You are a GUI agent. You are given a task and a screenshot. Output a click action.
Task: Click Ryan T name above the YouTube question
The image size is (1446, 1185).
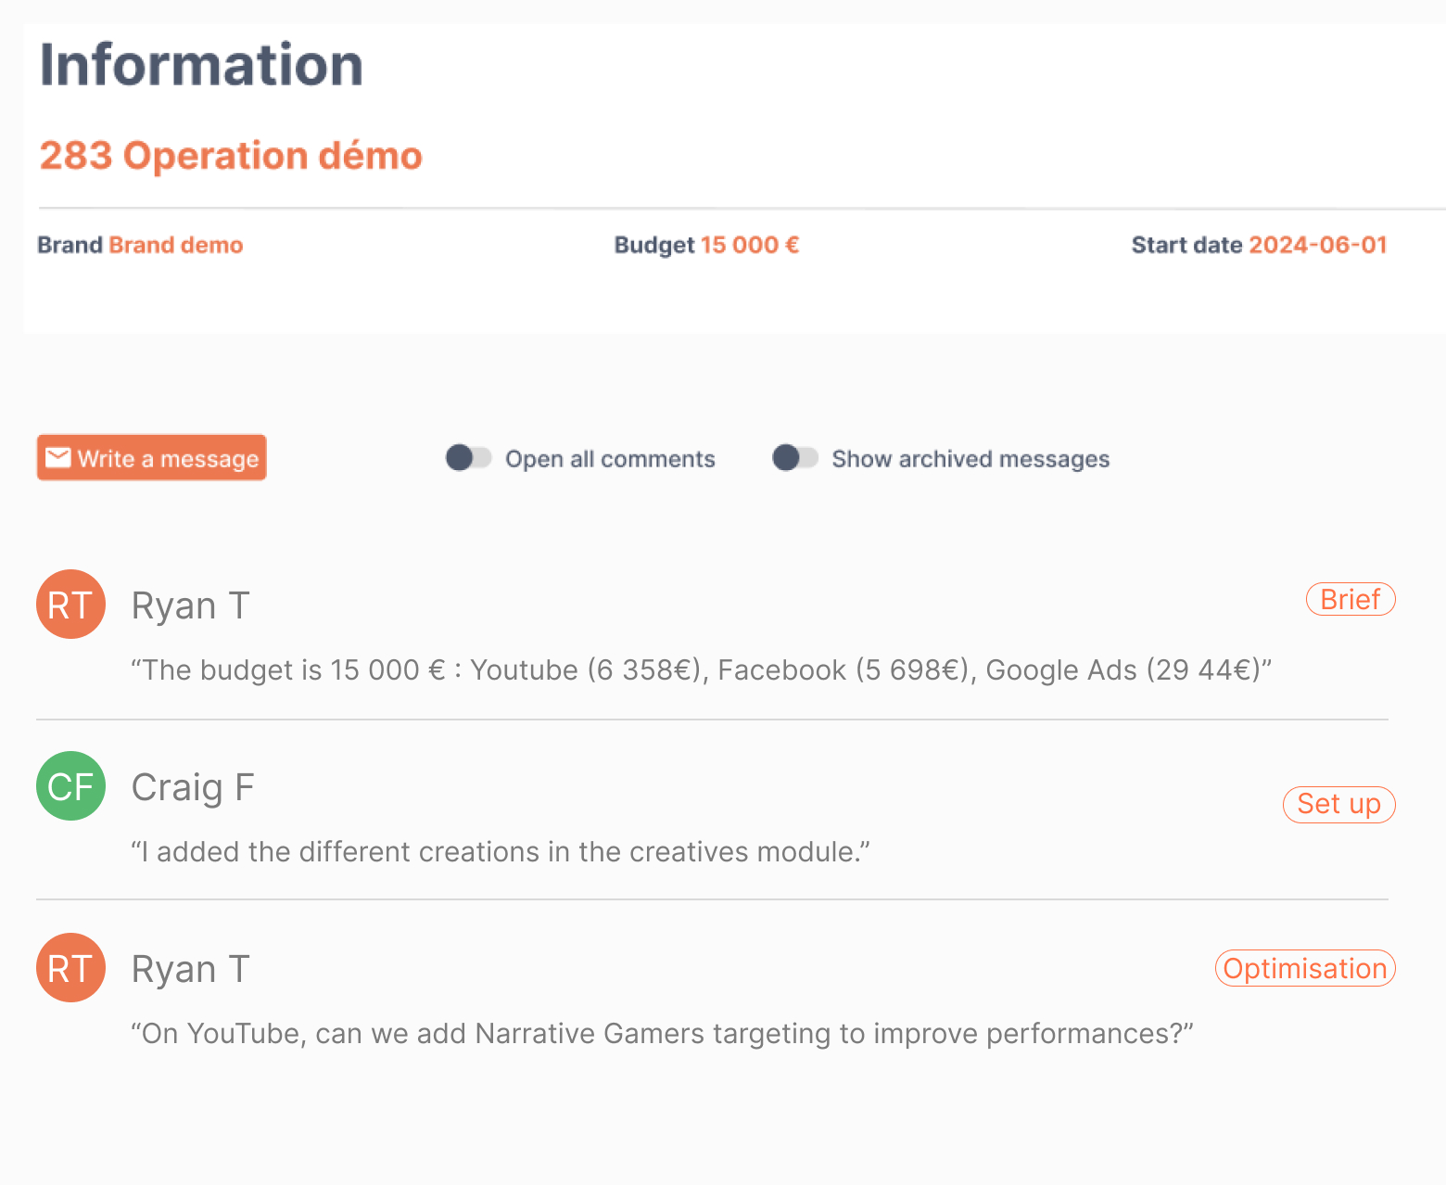pyautogui.click(x=190, y=969)
